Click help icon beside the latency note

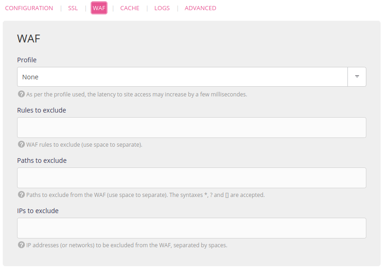coord(21,94)
